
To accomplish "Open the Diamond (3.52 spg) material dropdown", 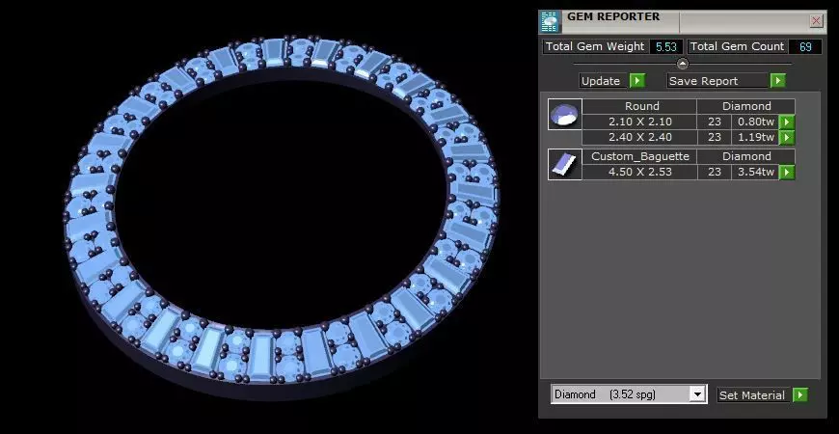I will (696, 394).
